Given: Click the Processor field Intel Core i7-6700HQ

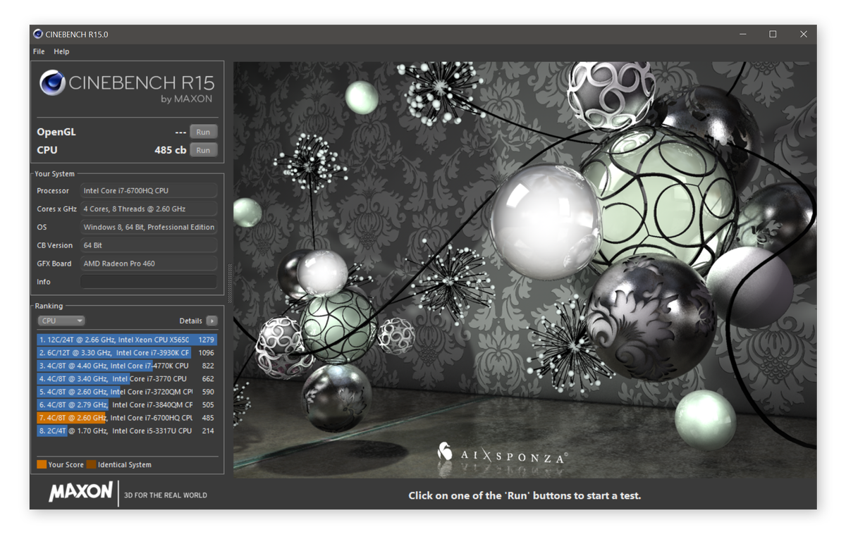Looking at the screenshot, I should point(149,191).
